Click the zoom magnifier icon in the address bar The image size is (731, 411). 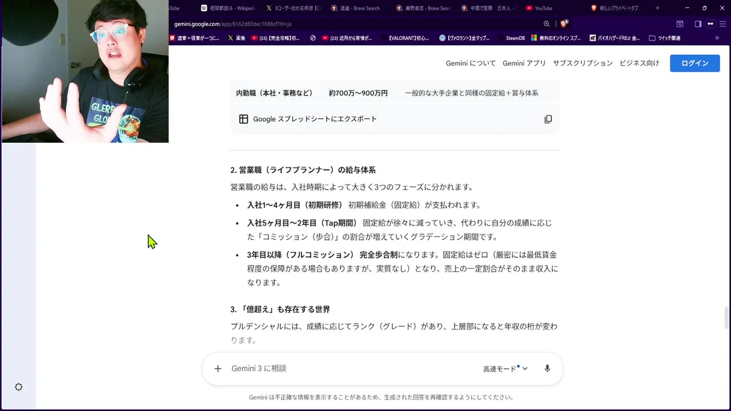tap(547, 24)
